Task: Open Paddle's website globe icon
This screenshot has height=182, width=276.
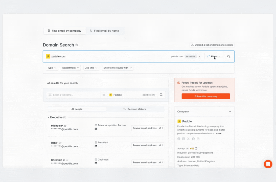Action: pyautogui.click(x=179, y=139)
